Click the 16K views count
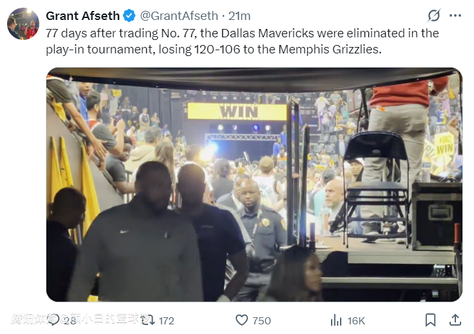Viewport: 474px width, 334px height. tap(356, 320)
